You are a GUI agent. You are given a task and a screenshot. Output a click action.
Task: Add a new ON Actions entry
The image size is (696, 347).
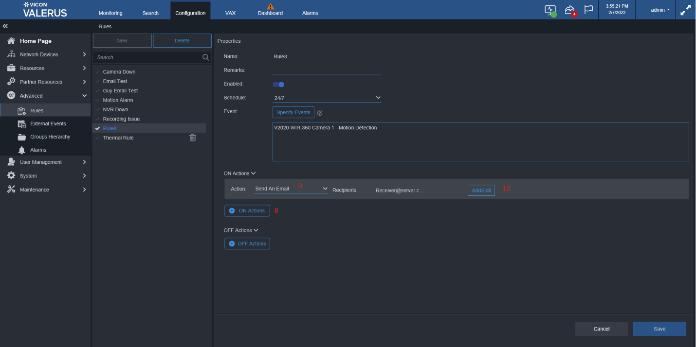247,210
